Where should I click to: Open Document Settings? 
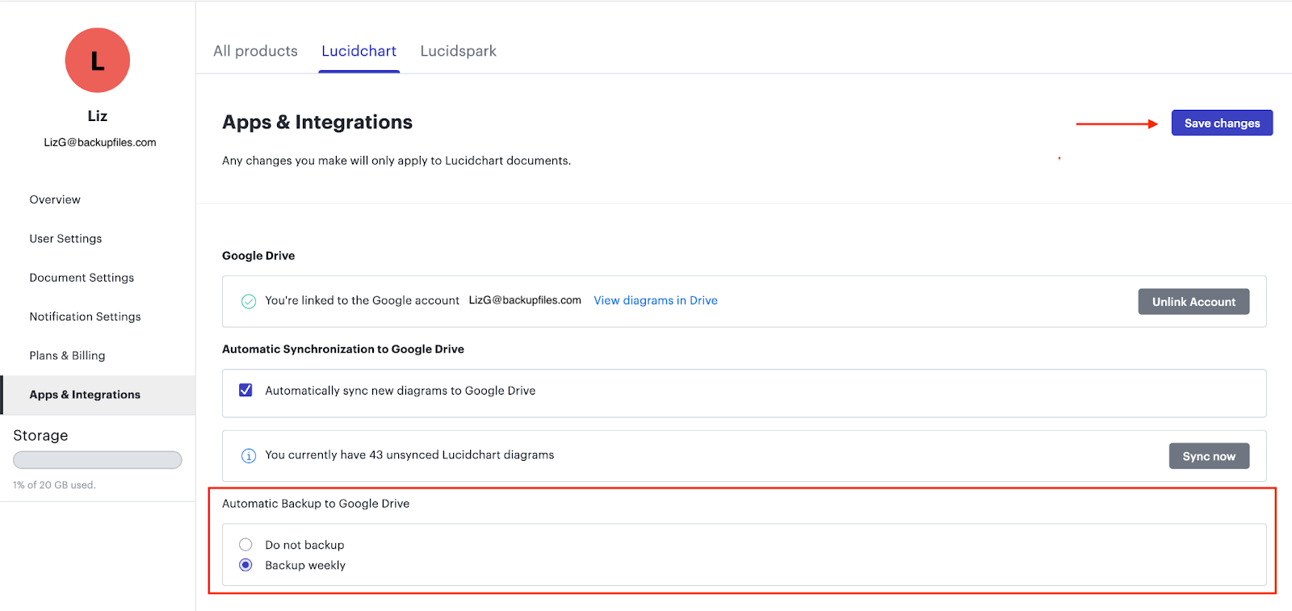click(x=82, y=278)
